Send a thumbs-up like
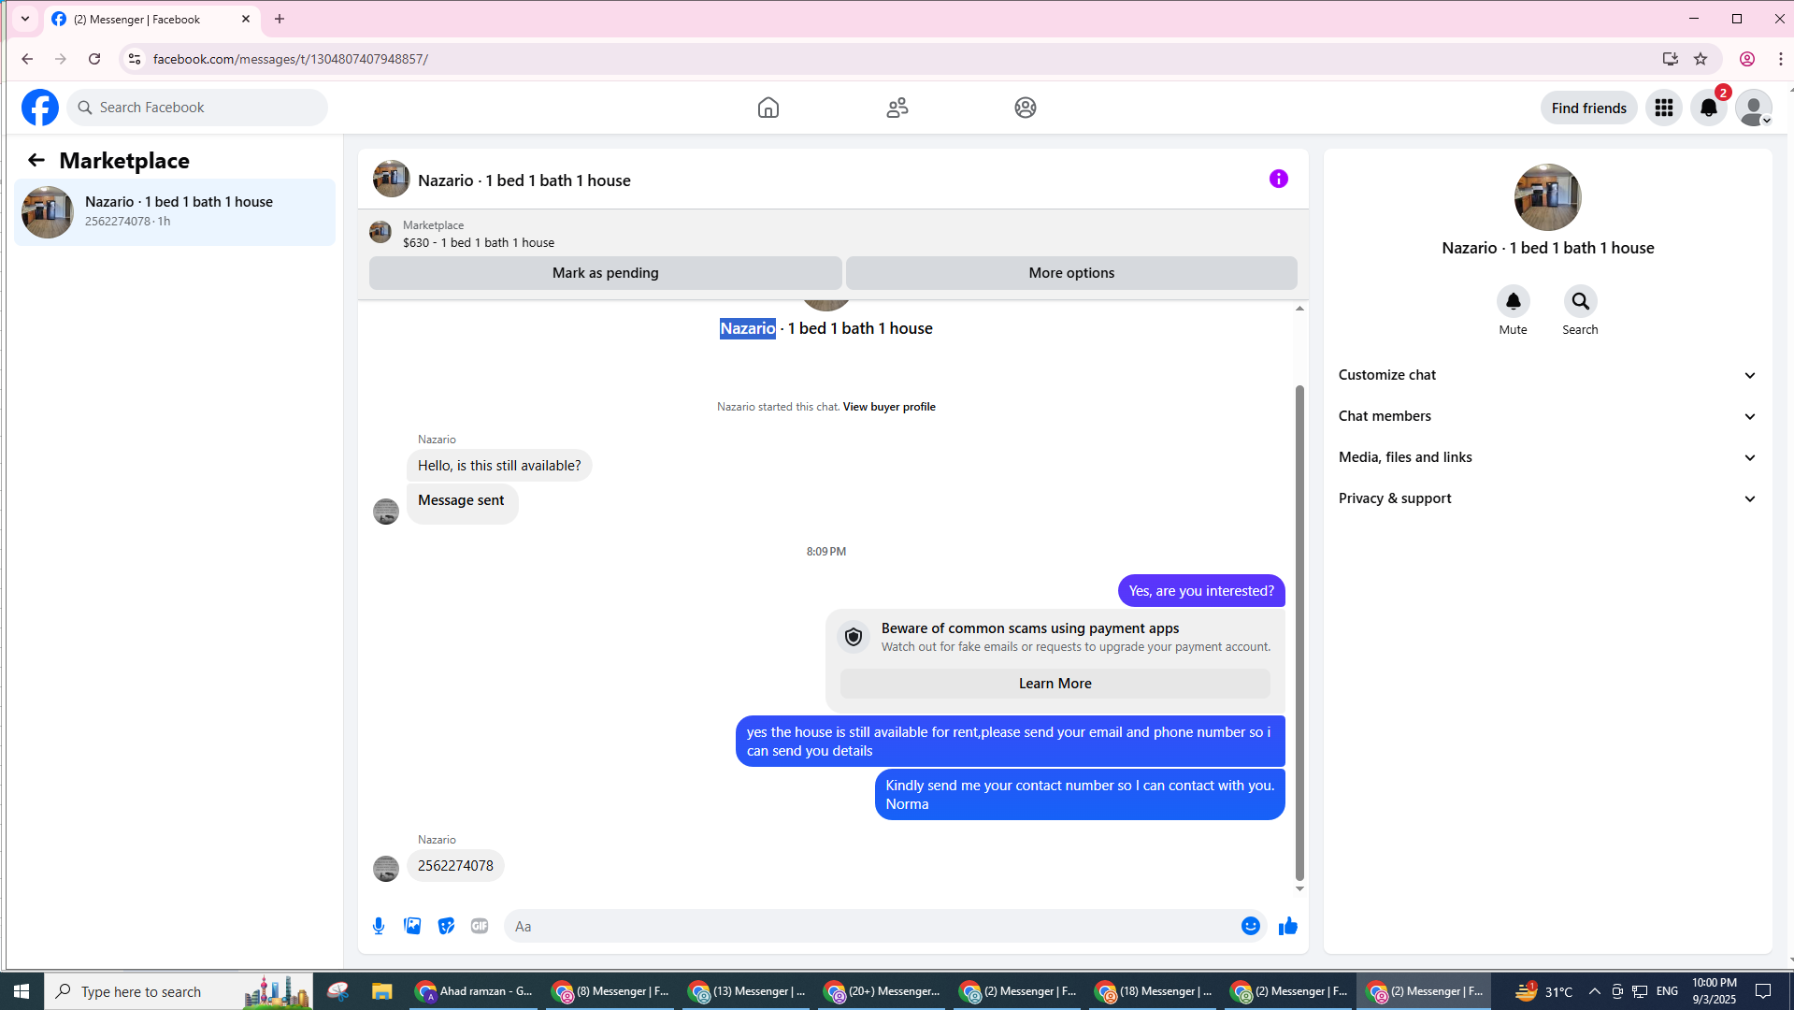Viewport: 1794px width, 1010px height. [x=1288, y=926]
